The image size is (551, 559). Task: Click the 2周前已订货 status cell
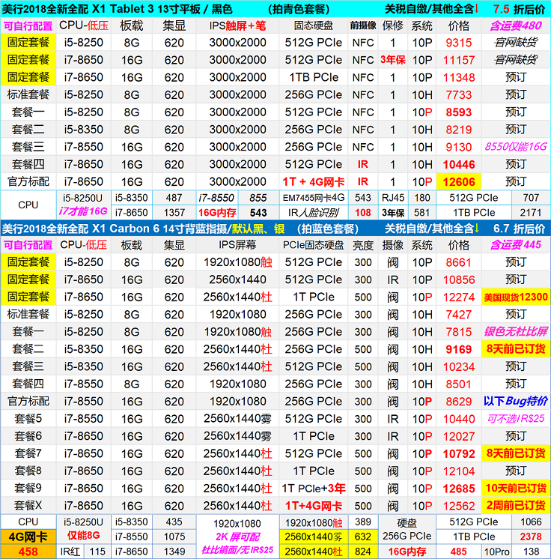tap(516, 505)
